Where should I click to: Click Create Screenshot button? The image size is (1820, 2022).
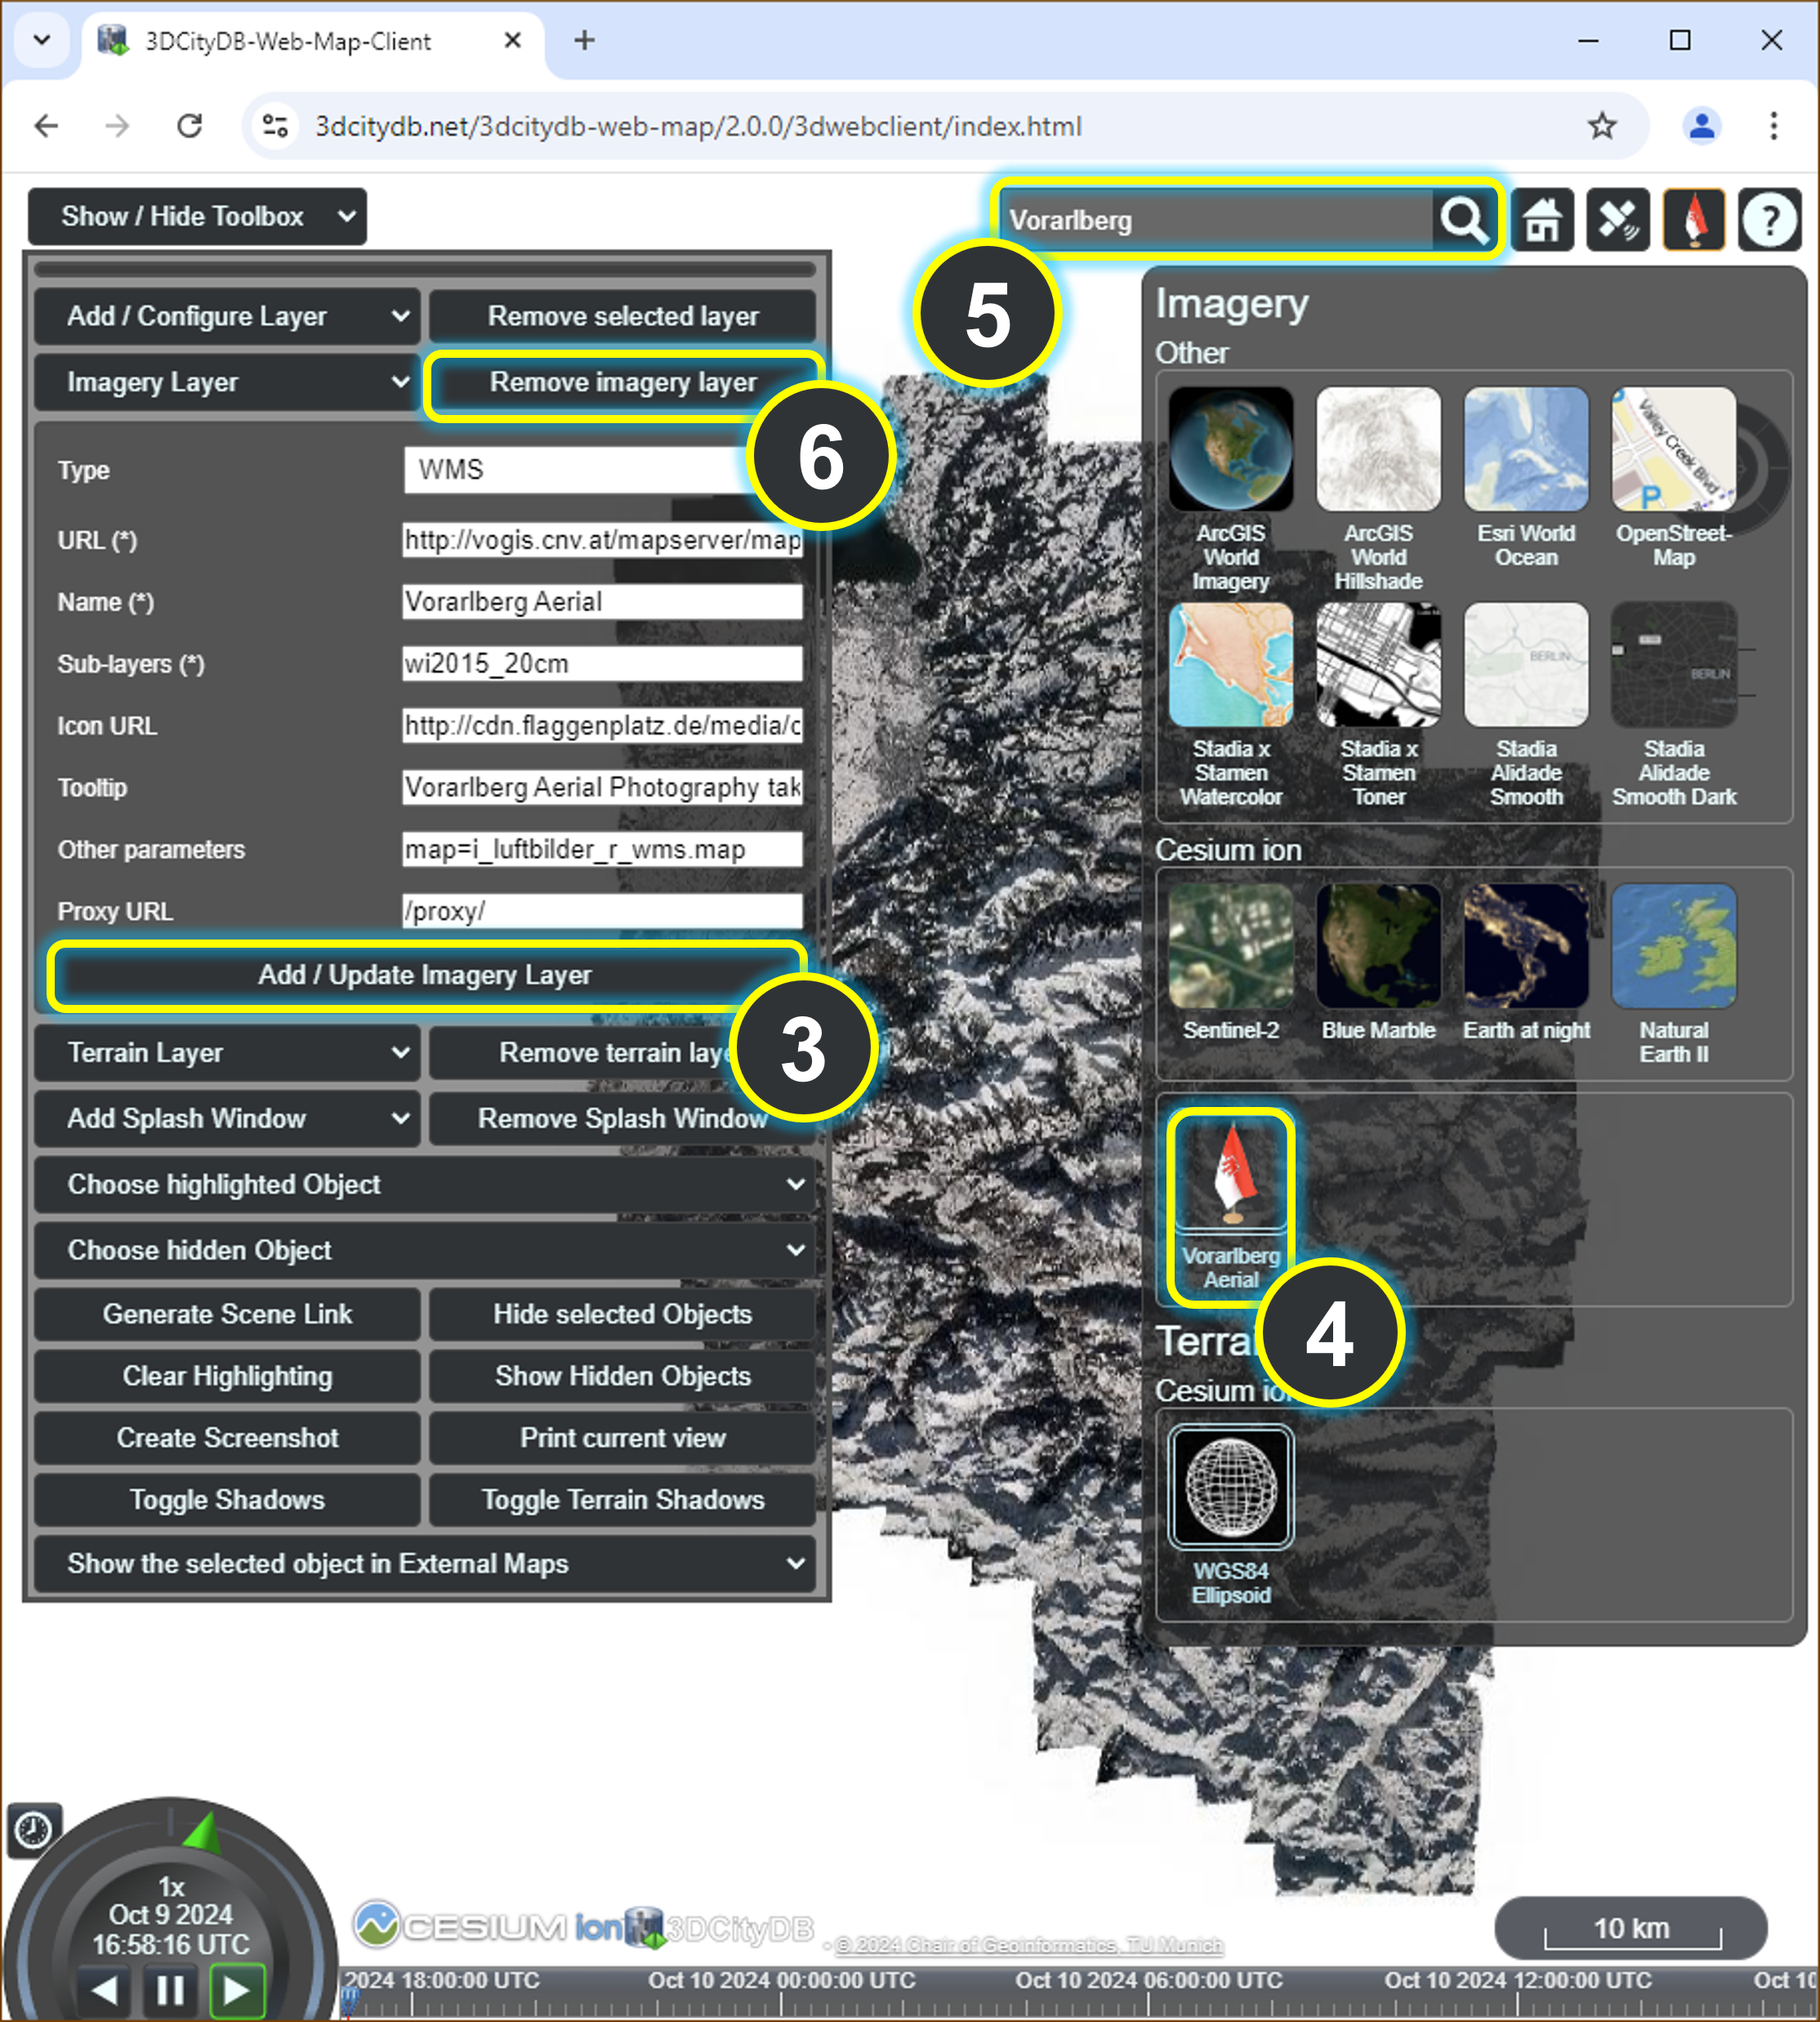[227, 1438]
